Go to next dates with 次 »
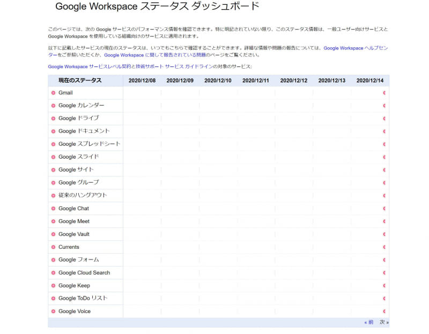429x334 pixels. (x=384, y=322)
